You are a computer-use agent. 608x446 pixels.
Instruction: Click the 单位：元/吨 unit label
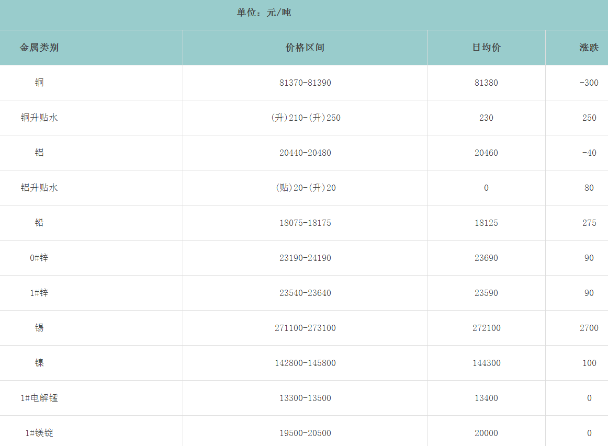click(x=264, y=13)
